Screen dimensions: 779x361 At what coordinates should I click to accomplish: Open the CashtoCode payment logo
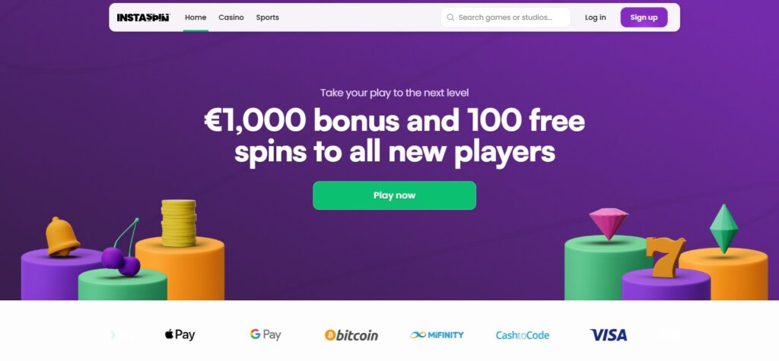pos(522,334)
